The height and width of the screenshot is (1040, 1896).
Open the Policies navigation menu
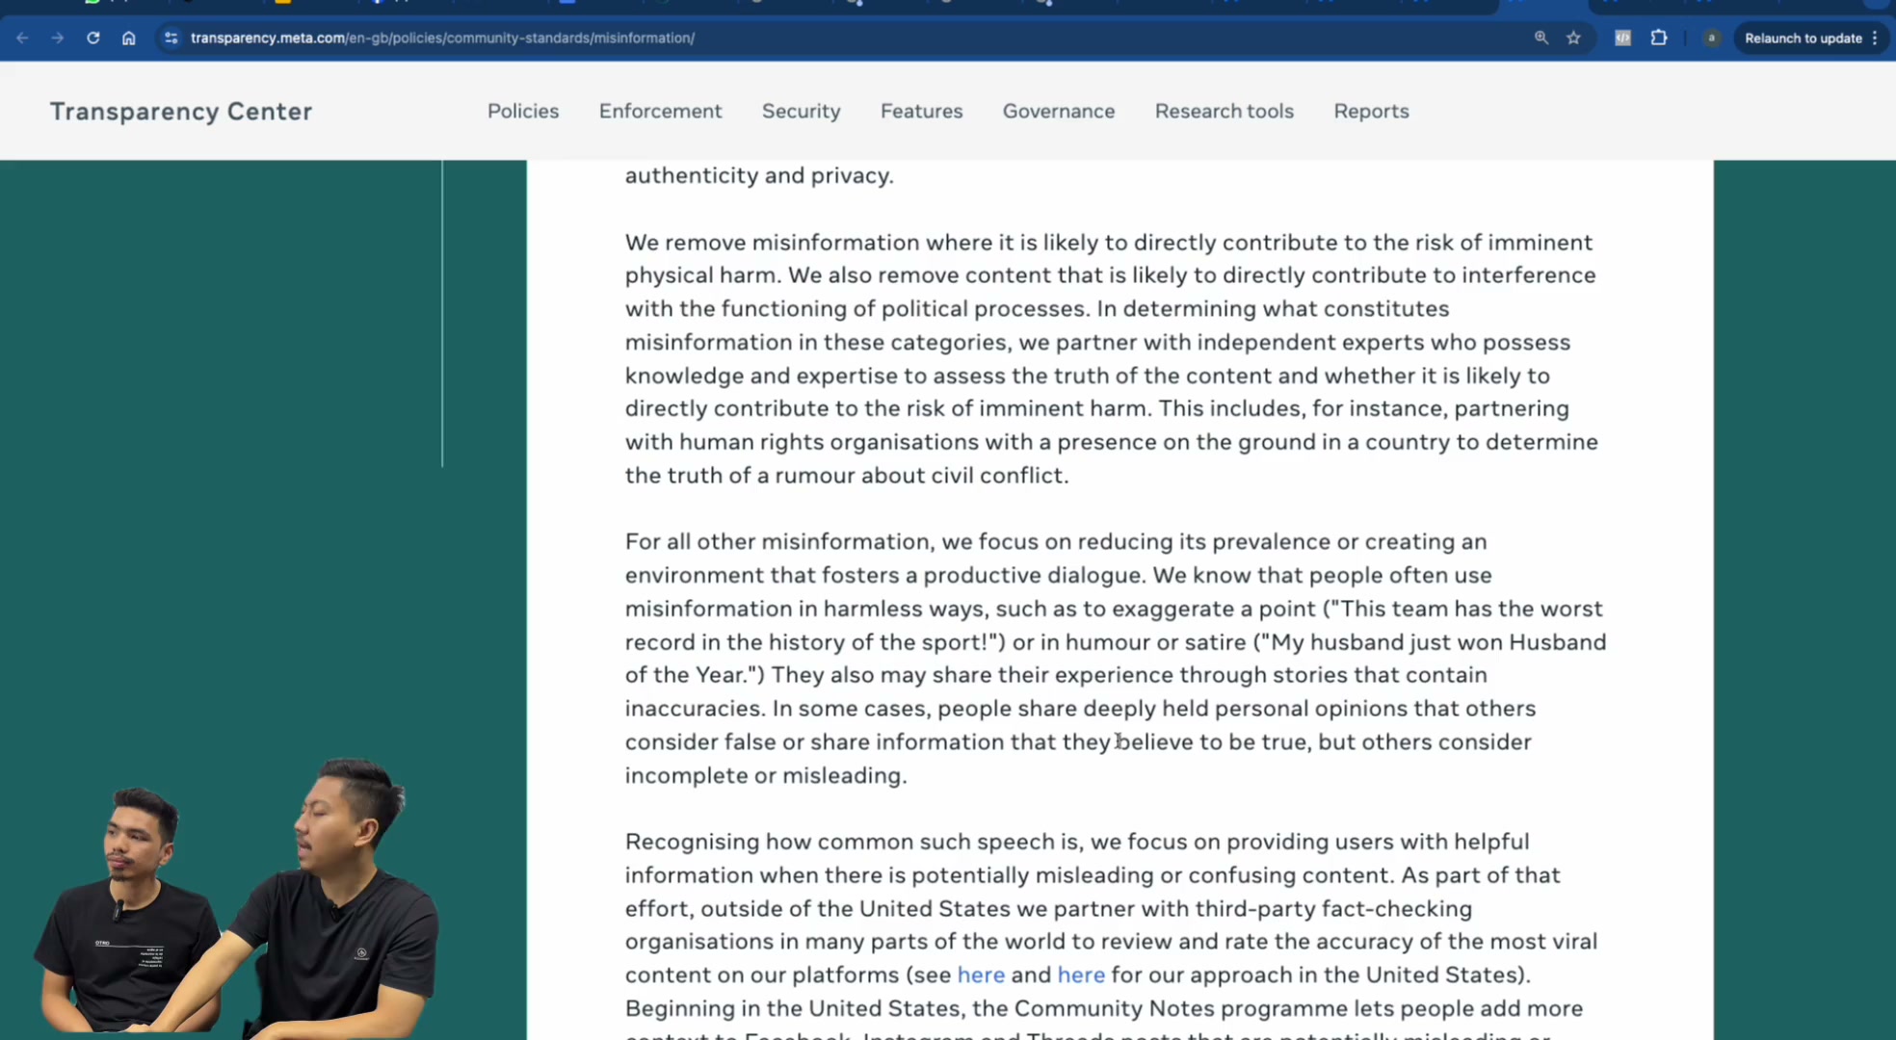pos(523,111)
